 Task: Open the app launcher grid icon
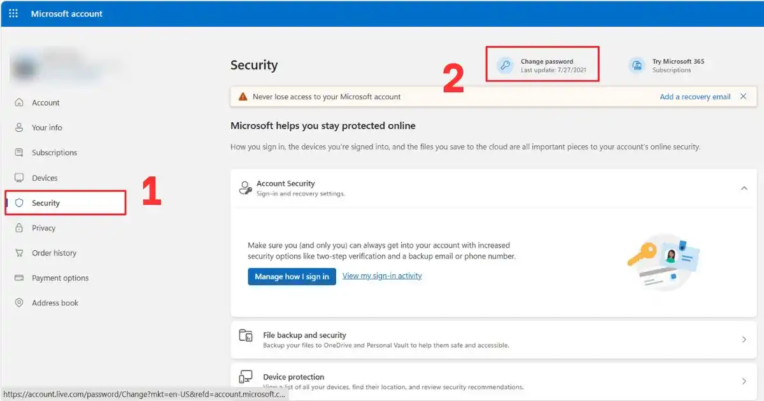click(x=13, y=13)
